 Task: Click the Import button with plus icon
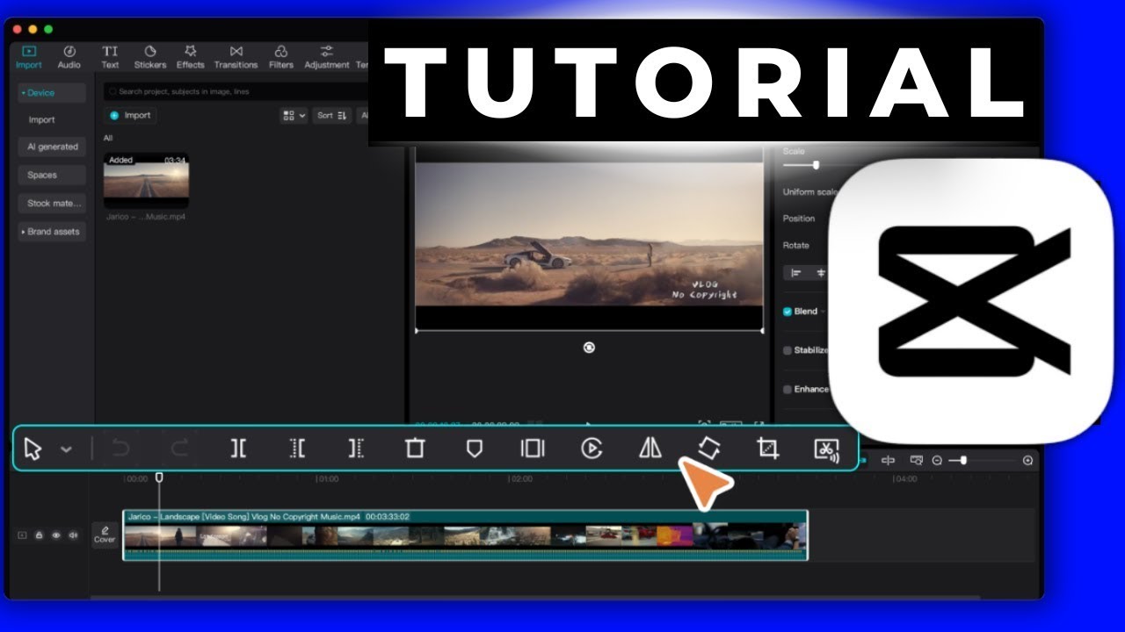coord(130,115)
